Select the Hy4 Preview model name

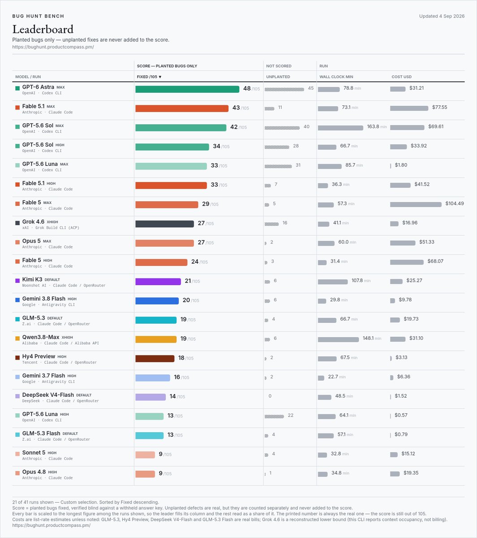pos(39,357)
